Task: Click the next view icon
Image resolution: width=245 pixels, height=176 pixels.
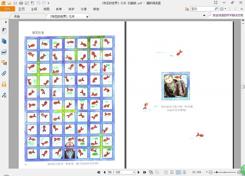Action: 157,172
